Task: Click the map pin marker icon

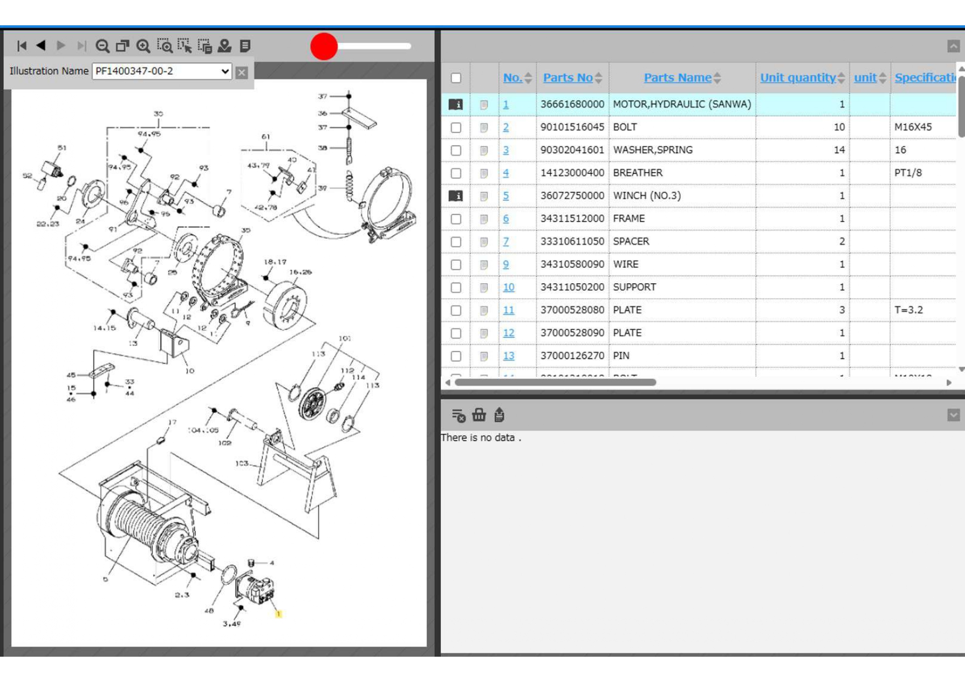Action: tap(224, 46)
